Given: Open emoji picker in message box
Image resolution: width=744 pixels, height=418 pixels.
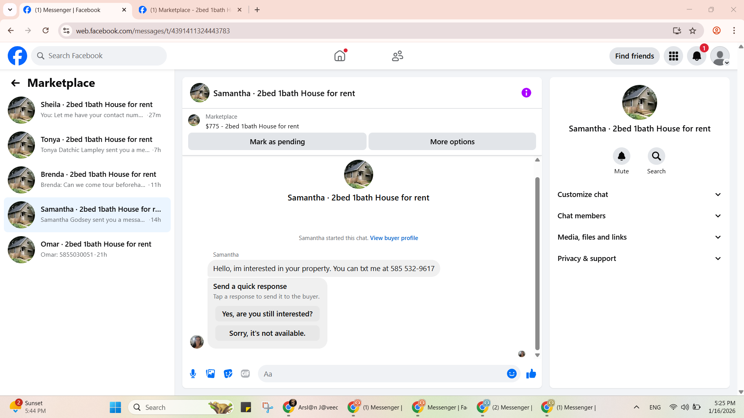Looking at the screenshot, I should [x=512, y=374].
